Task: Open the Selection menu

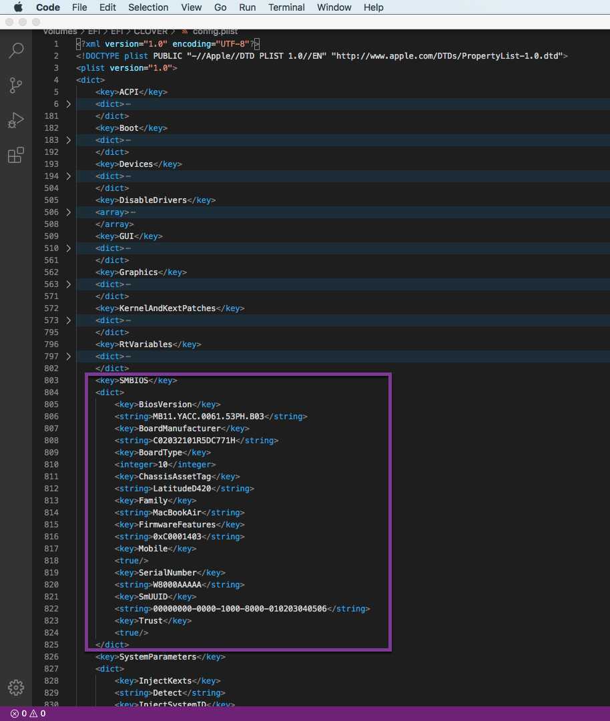Action: pos(148,7)
